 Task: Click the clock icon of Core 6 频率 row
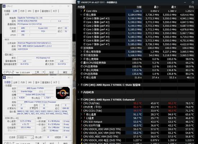(84, 41)
